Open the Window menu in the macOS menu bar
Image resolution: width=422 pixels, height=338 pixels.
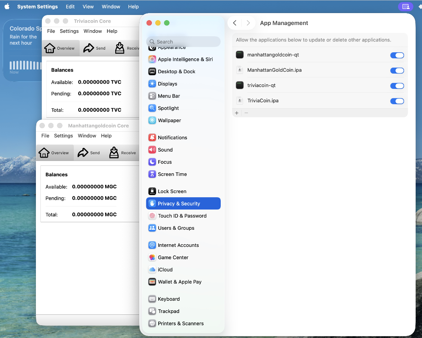point(111,7)
